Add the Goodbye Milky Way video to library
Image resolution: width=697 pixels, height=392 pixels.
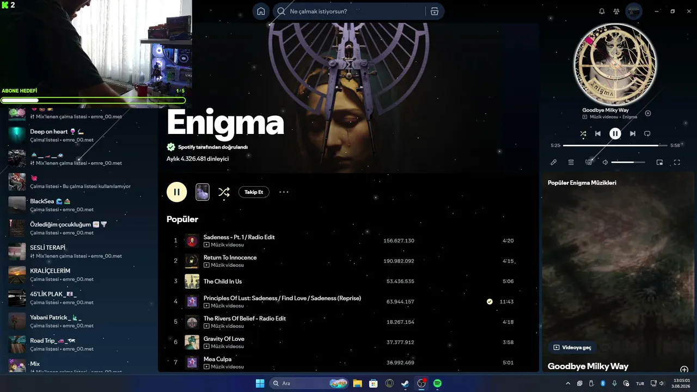tap(684, 370)
